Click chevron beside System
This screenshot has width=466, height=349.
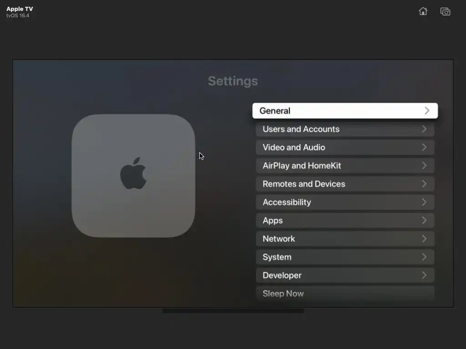click(425, 257)
